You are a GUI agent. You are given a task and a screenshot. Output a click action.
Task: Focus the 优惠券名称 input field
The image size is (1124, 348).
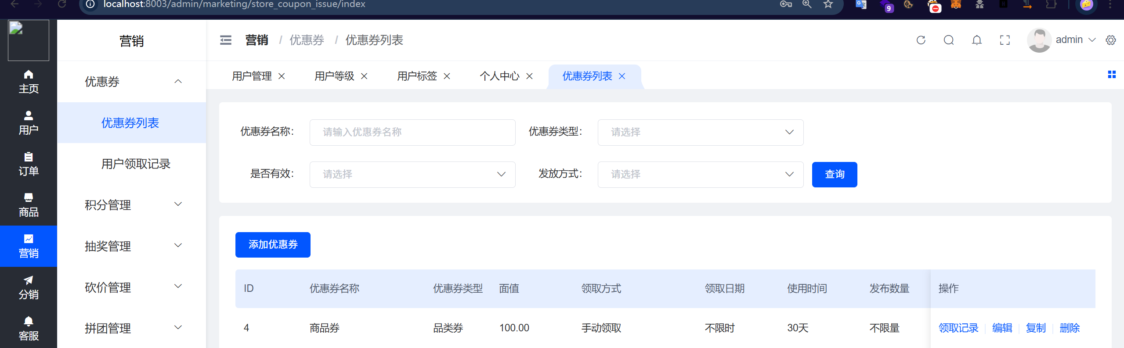(412, 133)
